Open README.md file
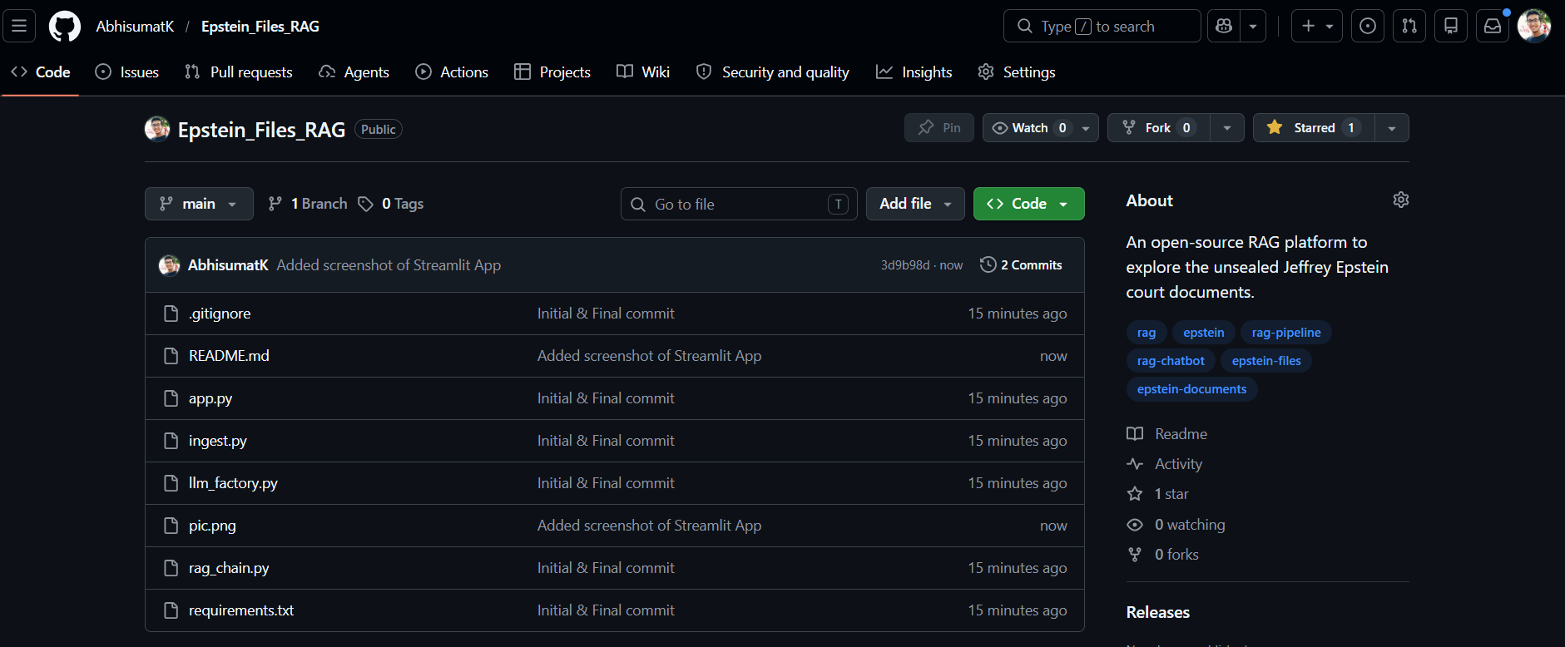Screen dimensions: 1565x647 [229, 356]
